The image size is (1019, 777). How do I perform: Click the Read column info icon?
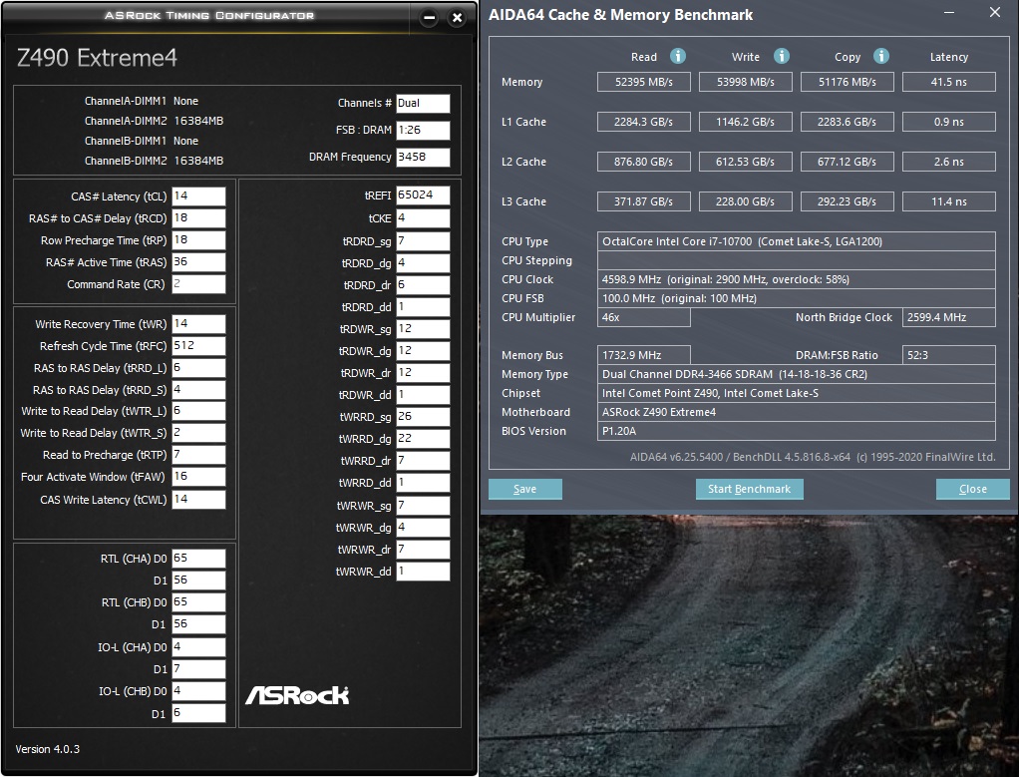pyautogui.click(x=678, y=57)
